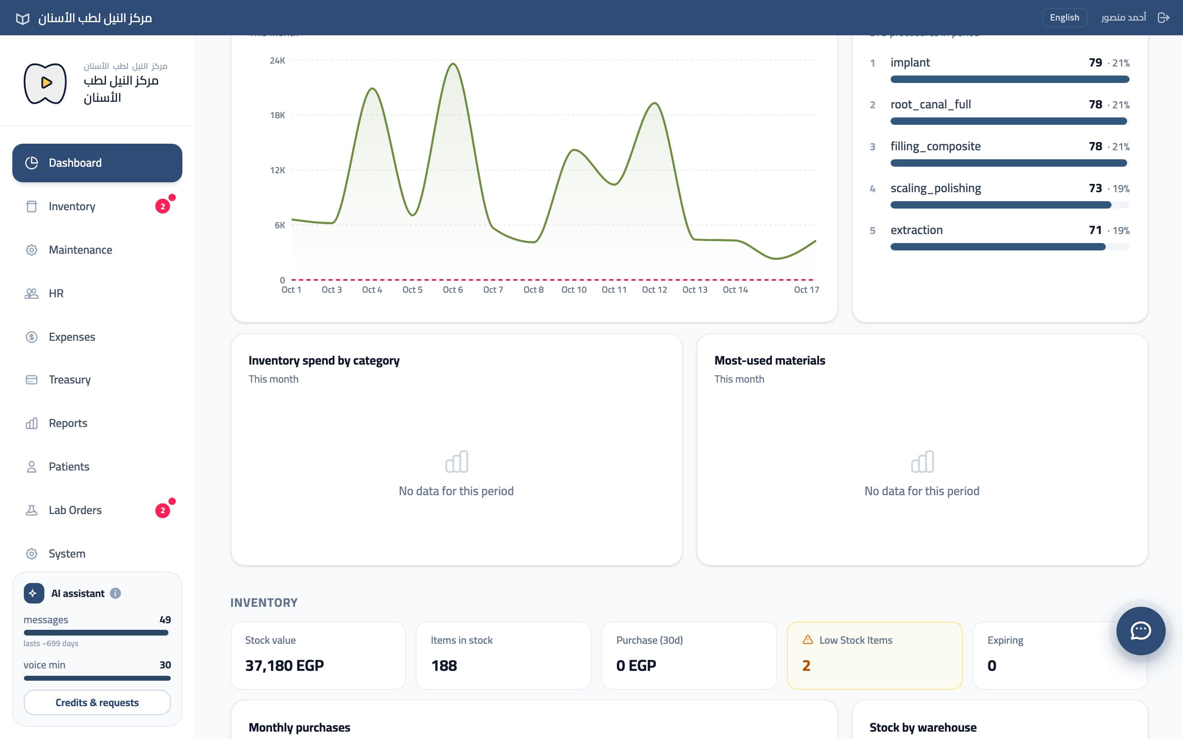Viewport: 1183px width, 739px height.
Task: Click the Credits & requests button
Action: click(x=97, y=702)
